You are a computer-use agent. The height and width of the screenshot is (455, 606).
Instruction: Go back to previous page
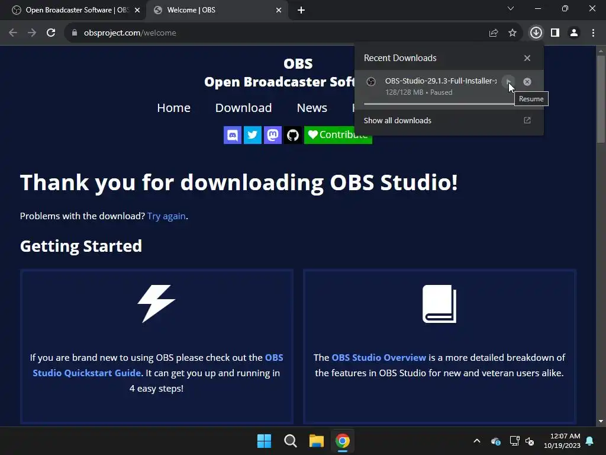(13, 33)
